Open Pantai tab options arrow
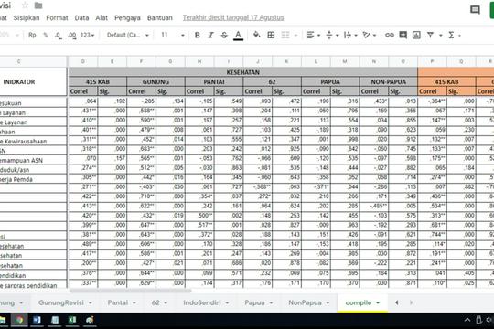The width and height of the screenshot is (494, 329). point(134,303)
